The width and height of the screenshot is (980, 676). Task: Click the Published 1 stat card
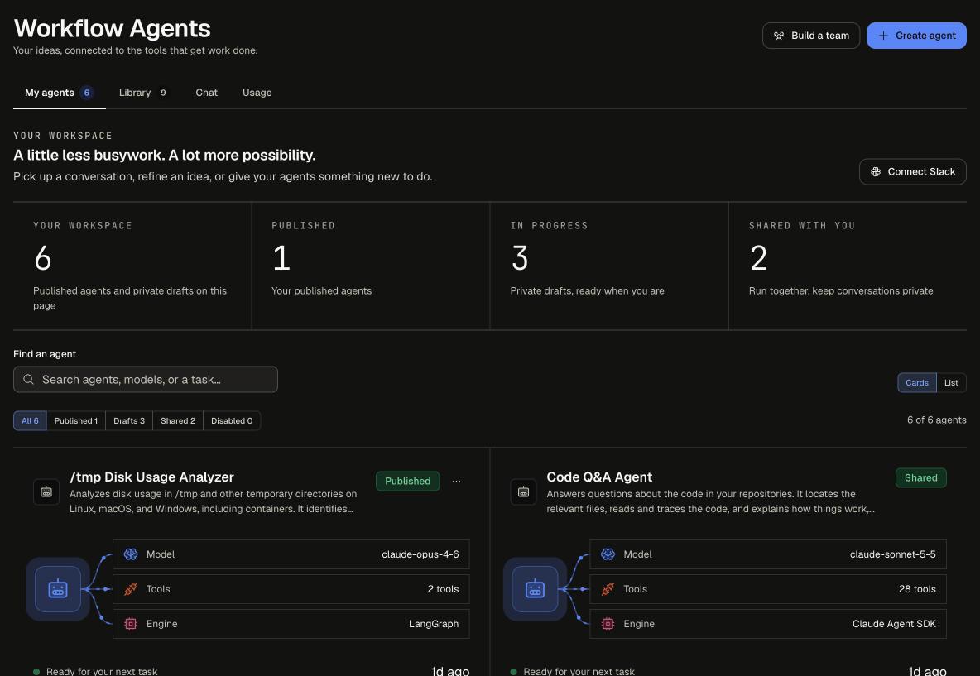[371, 266]
